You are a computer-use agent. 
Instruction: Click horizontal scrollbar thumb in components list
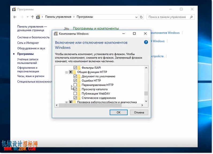90,105
